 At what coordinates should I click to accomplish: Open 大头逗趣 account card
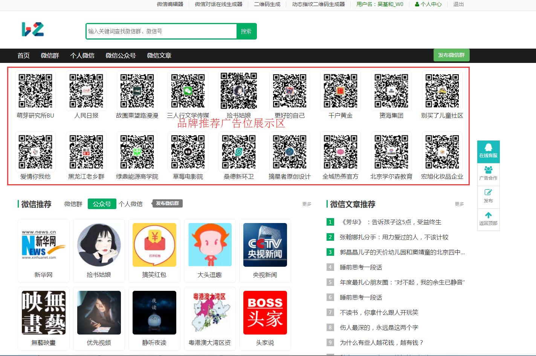pyautogui.click(x=210, y=251)
